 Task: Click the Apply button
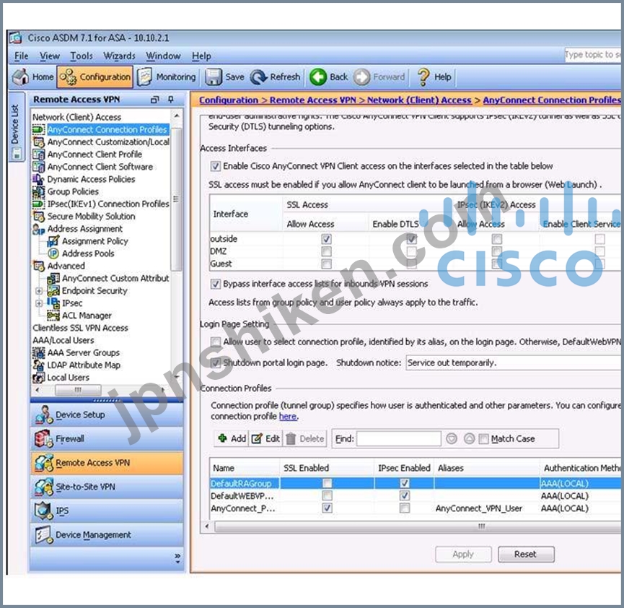[x=463, y=555]
